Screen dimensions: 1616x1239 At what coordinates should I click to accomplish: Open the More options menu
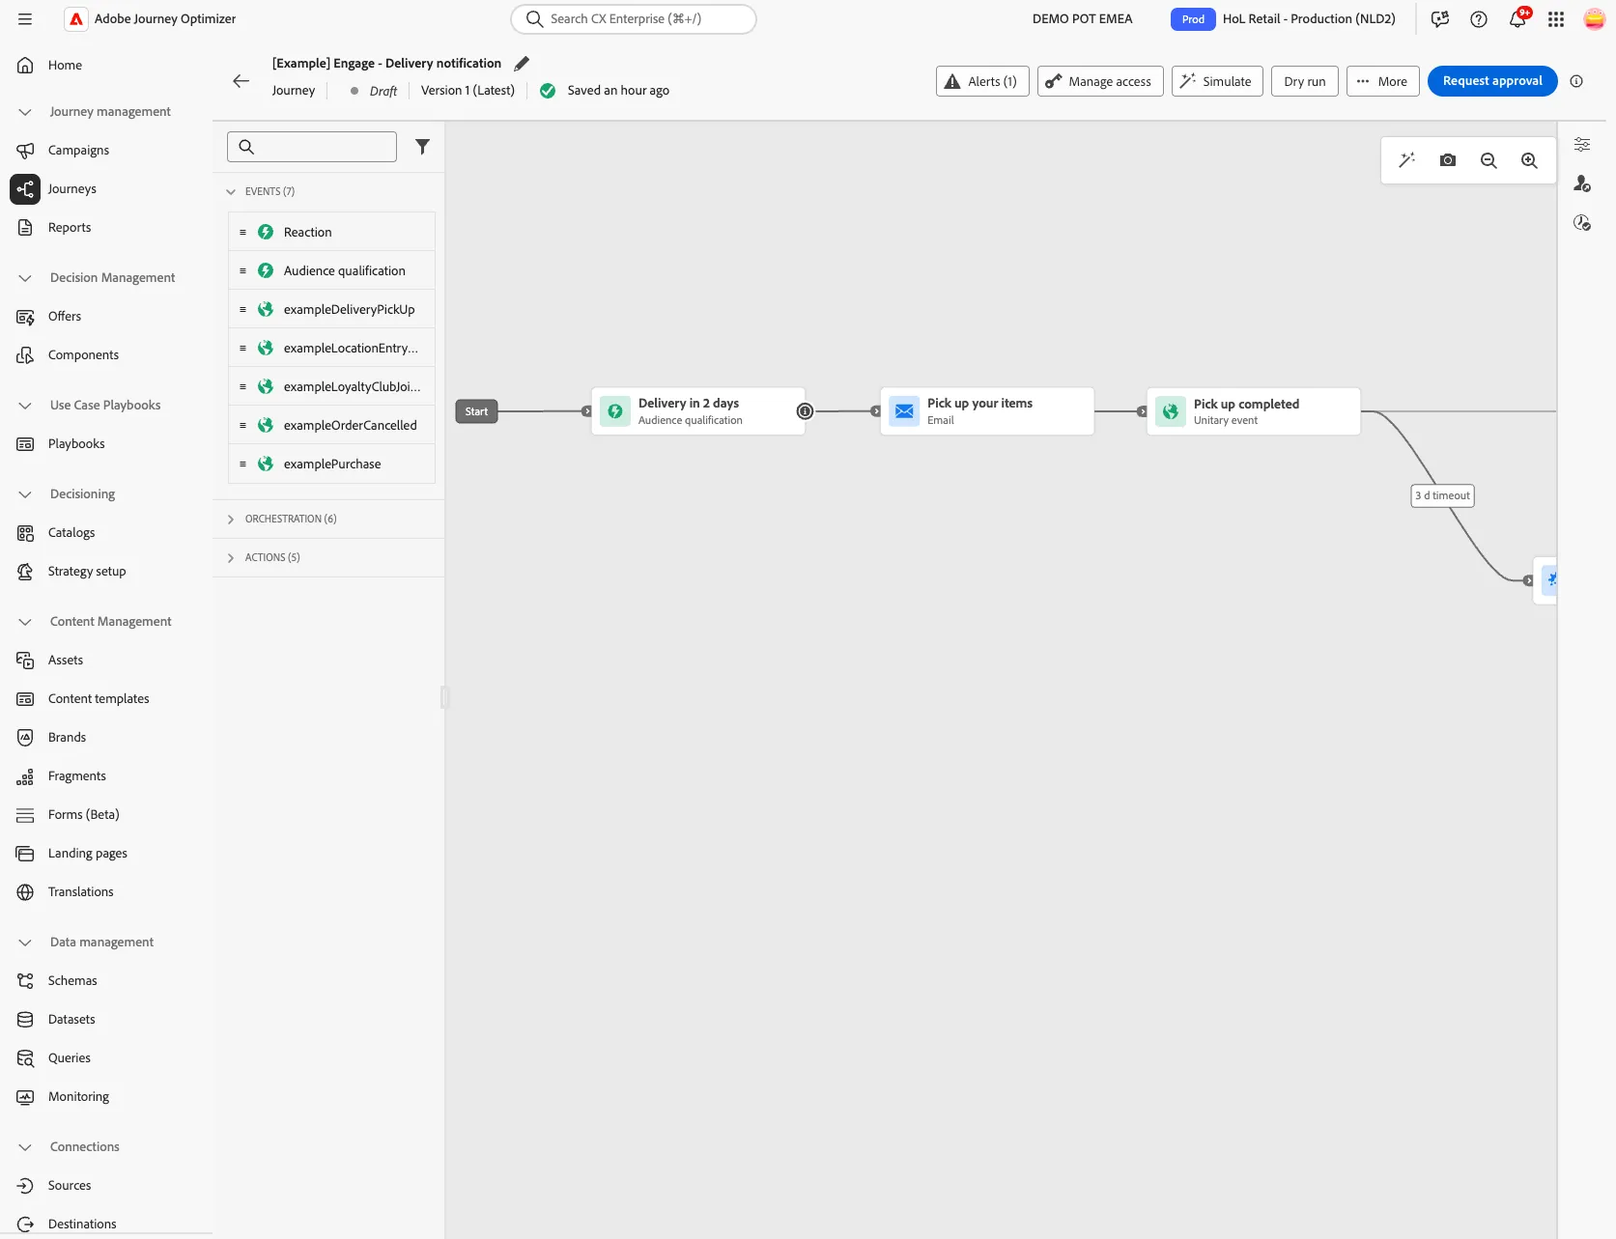1383,81
